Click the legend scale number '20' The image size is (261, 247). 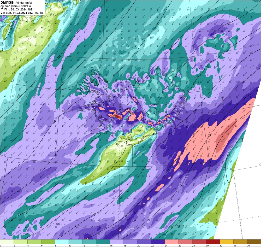click(139, 245)
